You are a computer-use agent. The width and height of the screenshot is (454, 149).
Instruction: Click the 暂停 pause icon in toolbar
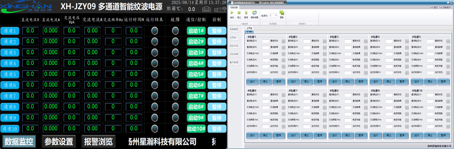(246, 13)
